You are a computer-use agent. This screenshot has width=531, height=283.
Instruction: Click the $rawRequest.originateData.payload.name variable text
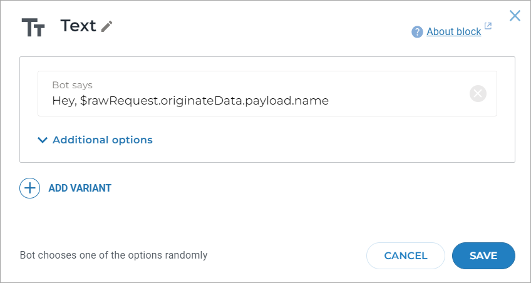pyautogui.click(x=204, y=100)
